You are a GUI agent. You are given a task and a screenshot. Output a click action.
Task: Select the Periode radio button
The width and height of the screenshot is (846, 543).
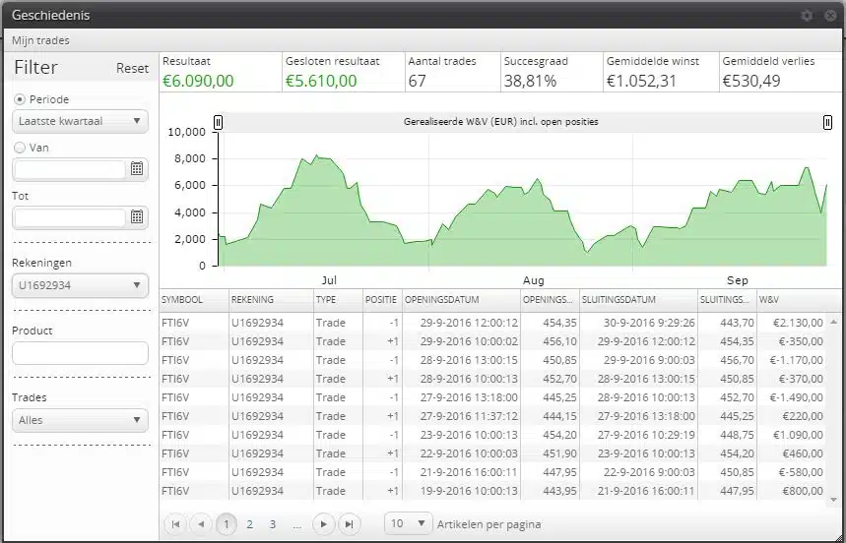click(20, 99)
